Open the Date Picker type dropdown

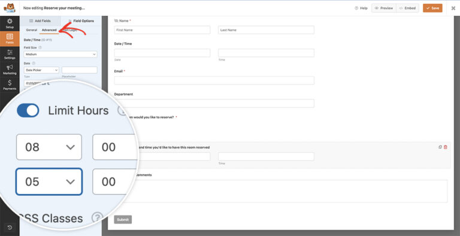coord(41,70)
